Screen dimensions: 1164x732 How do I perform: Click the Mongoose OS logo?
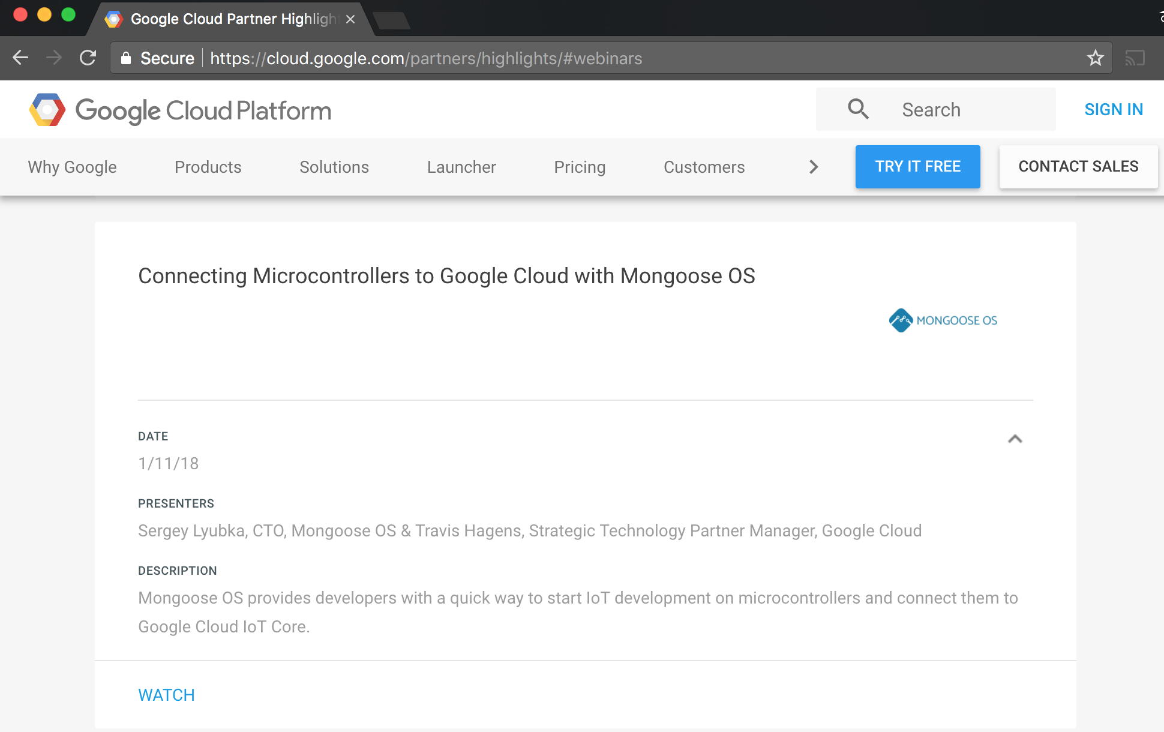point(943,320)
